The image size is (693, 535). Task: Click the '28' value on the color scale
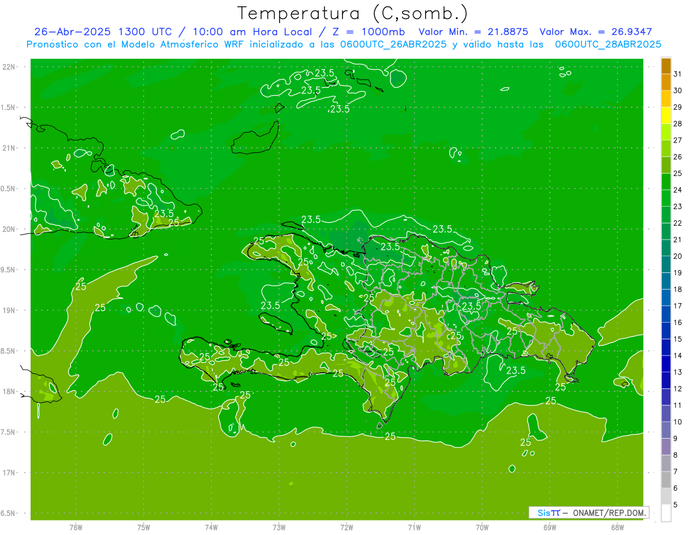(x=677, y=124)
